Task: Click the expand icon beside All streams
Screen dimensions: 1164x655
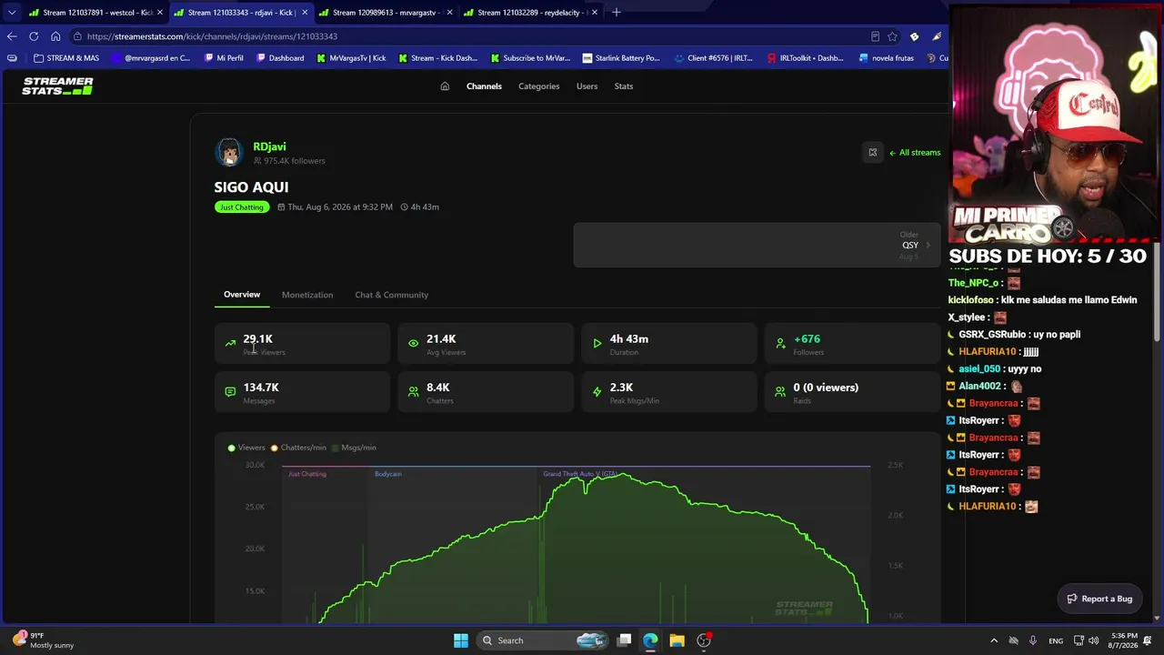Action: (x=872, y=153)
